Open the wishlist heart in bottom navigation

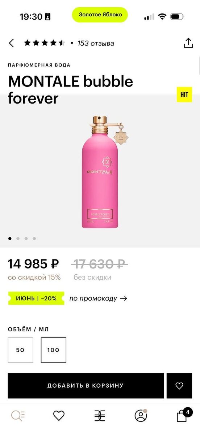tap(59, 416)
